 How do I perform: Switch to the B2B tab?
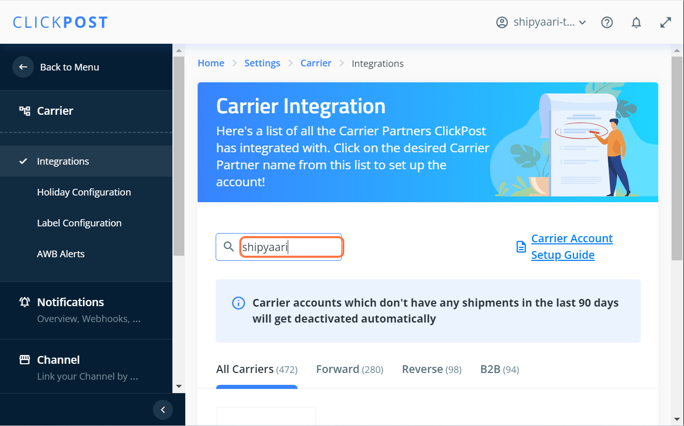click(x=500, y=369)
